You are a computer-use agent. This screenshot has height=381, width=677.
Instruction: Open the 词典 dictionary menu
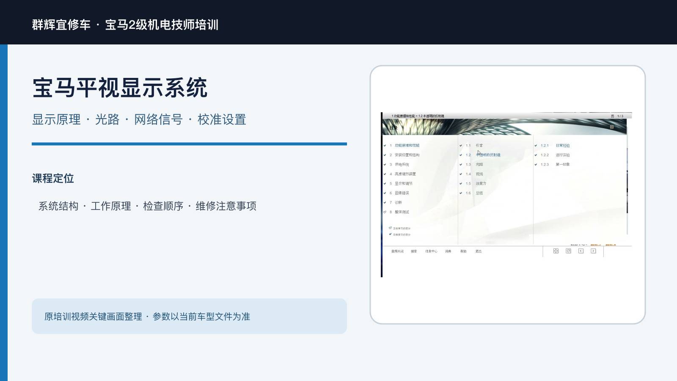[x=448, y=251]
